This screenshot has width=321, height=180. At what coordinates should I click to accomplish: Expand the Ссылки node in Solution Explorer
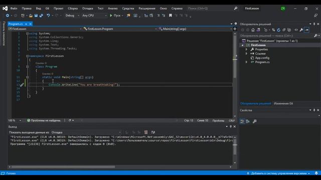[246, 53]
